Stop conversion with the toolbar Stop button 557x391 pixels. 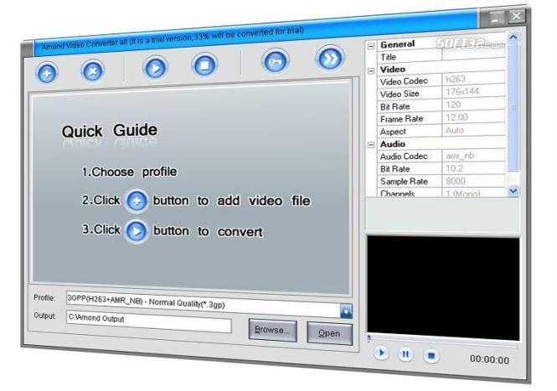click(x=204, y=65)
